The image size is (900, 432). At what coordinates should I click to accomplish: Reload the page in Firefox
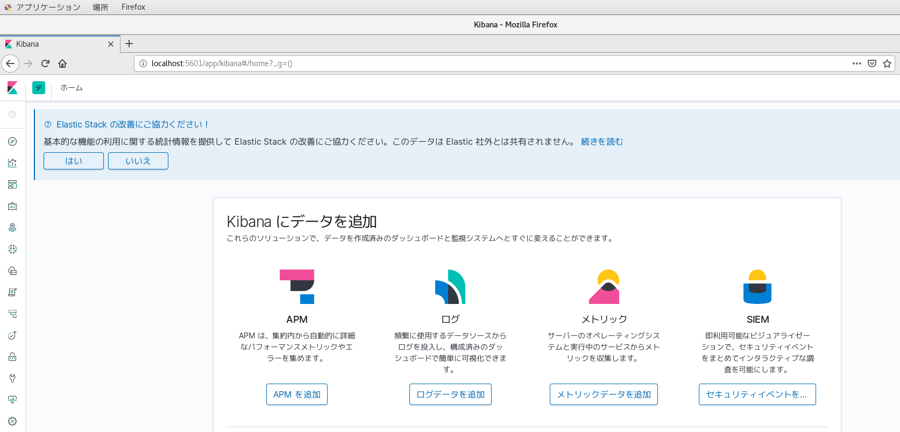[x=45, y=63]
